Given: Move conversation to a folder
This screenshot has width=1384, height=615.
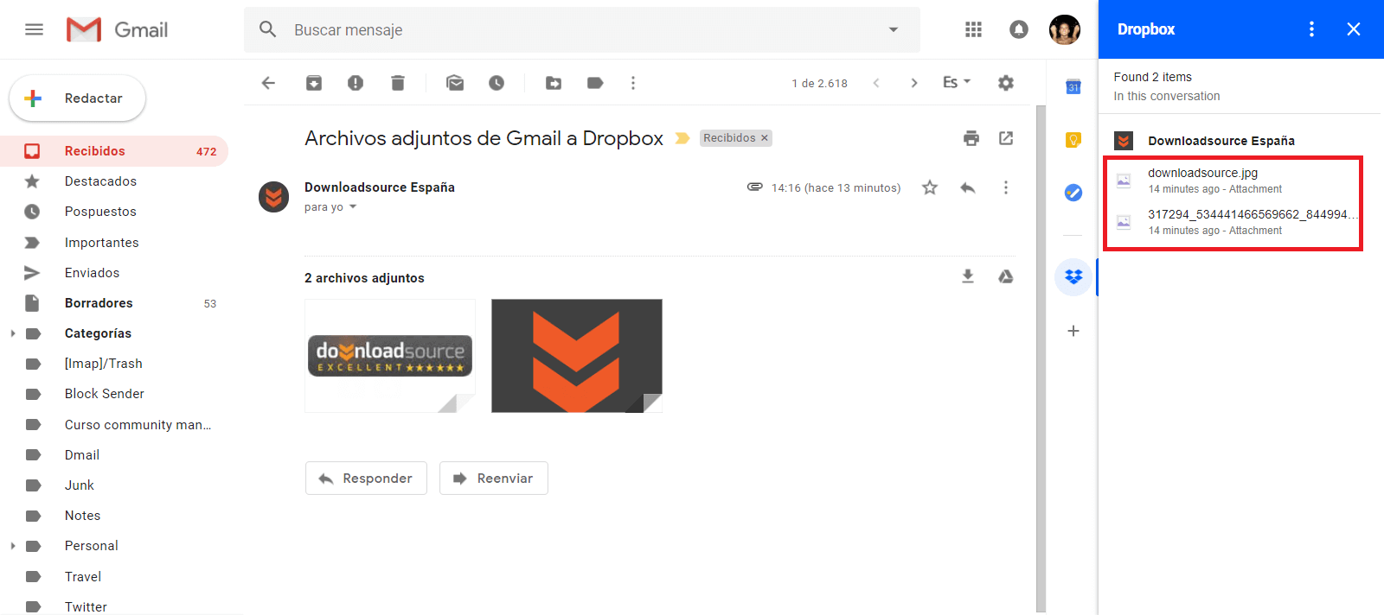Looking at the screenshot, I should 554,83.
